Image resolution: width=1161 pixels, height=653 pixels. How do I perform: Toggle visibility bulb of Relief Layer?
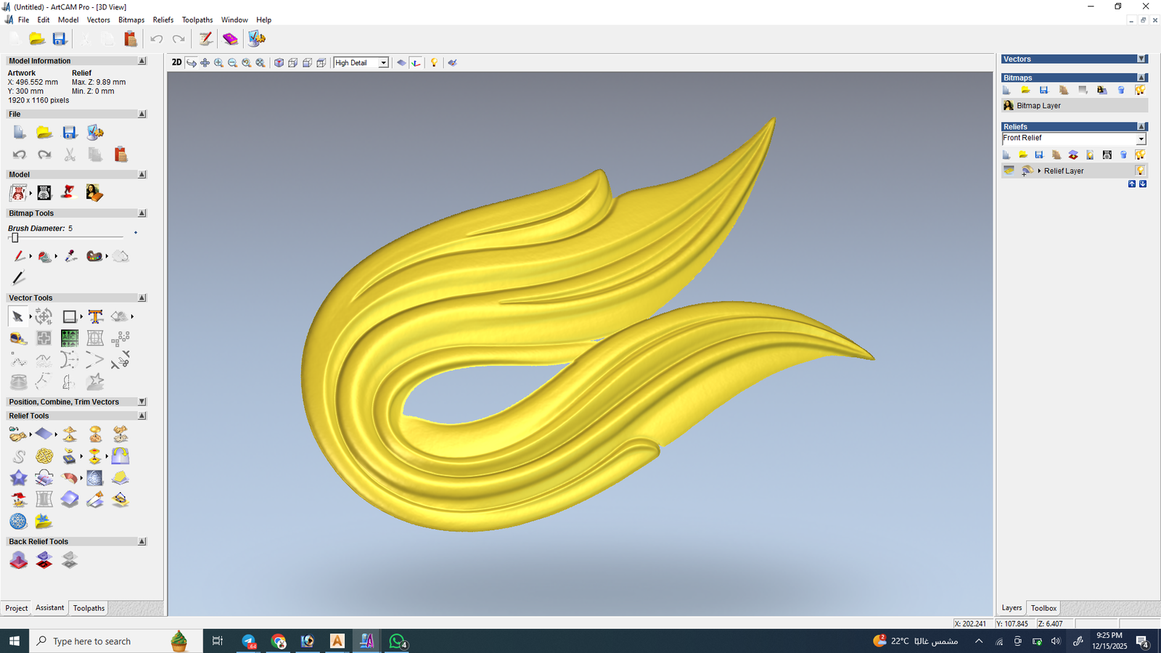pyautogui.click(x=1140, y=171)
